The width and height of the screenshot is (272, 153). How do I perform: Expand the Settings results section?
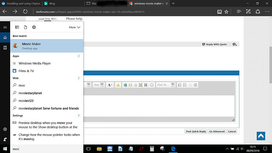79,115
